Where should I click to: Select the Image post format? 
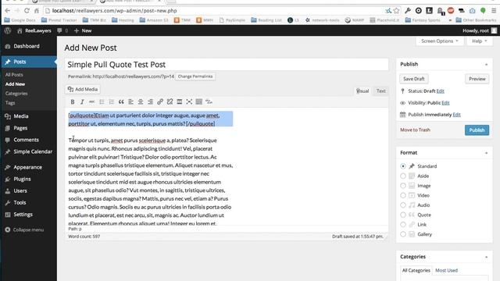pyautogui.click(x=403, y=186)
